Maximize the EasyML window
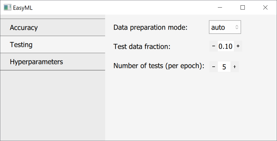This screenshot has width=277, height=141. click(x=243, y=8)
